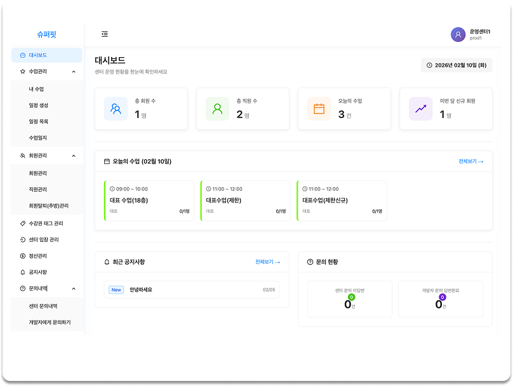513x386 pixels.
Task: Go to 수강권 태그 관리
Action: (x=46, y=223)
